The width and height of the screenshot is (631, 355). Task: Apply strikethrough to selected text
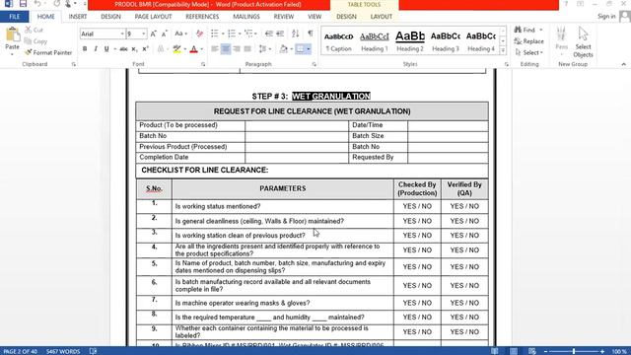123,49
